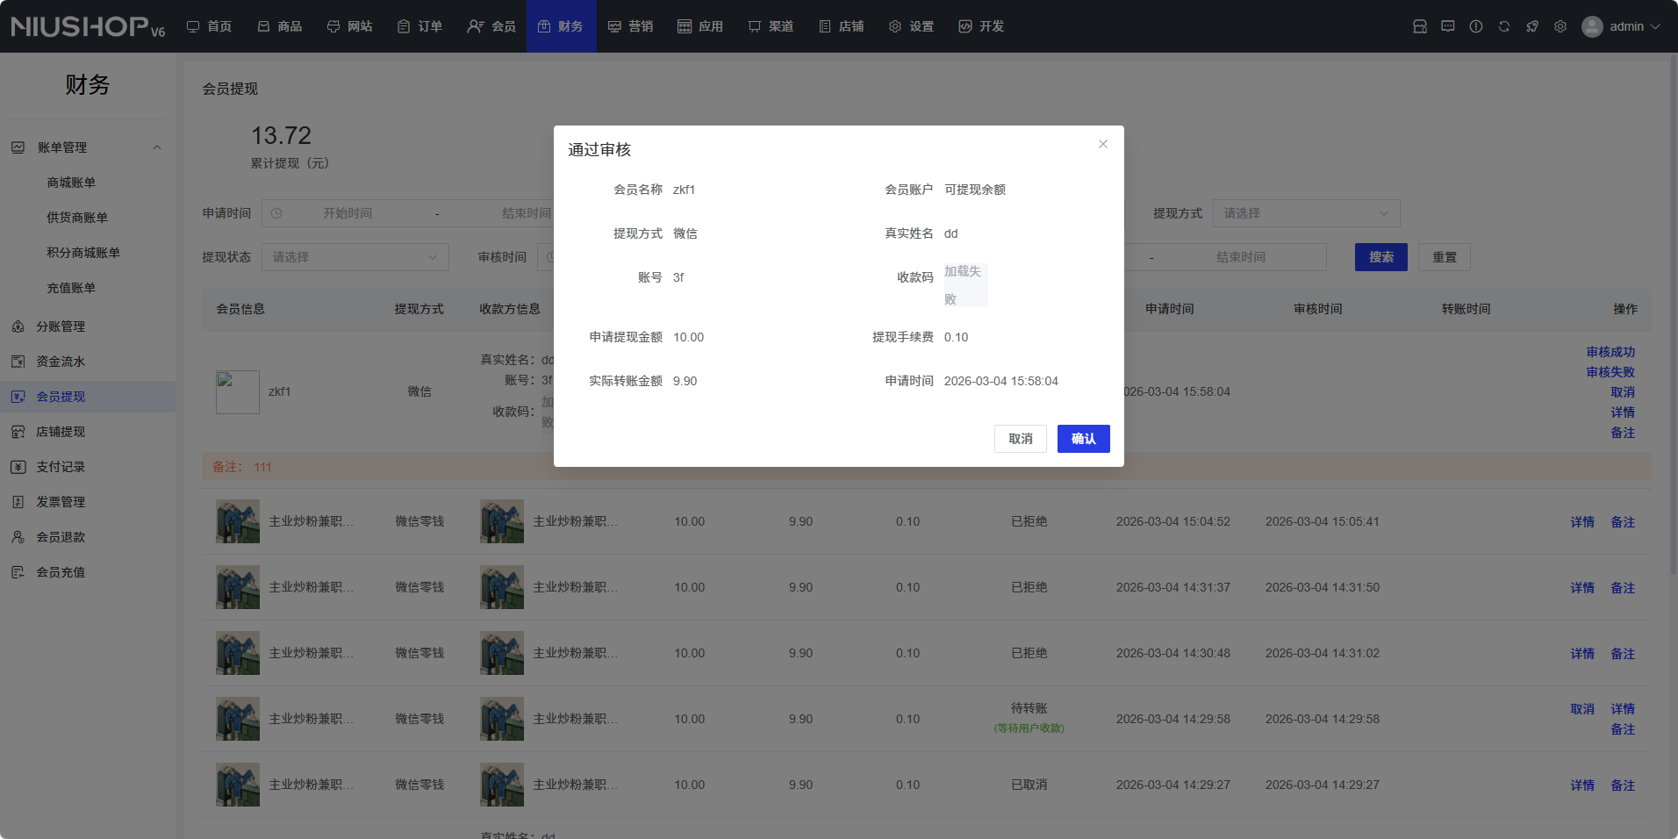
Task: Click the refresh cache icon in header
Action: (x=1504, y=26)
